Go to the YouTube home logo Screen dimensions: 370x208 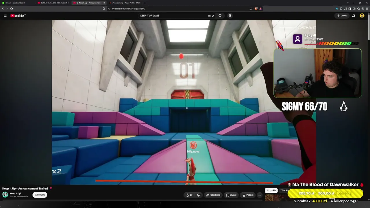(18, 16)
